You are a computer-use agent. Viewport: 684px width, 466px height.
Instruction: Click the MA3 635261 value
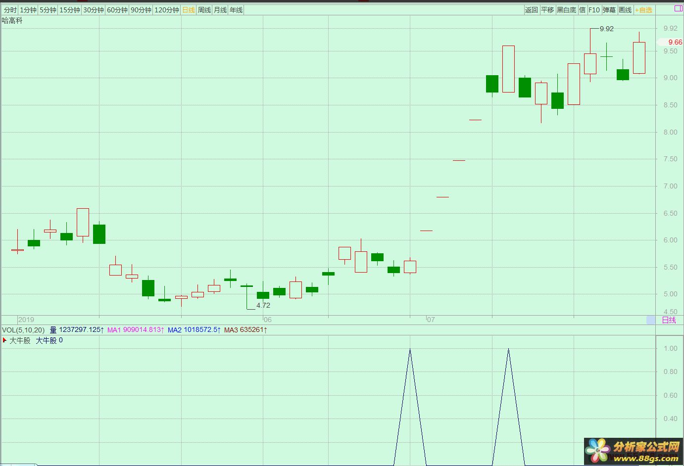[x=245, y=330]
